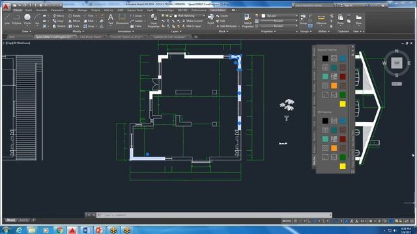
Task: Toggle ortho mode in status bar
Action: 310,221
